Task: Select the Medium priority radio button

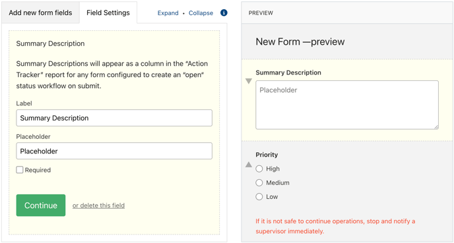Action: 259,182
